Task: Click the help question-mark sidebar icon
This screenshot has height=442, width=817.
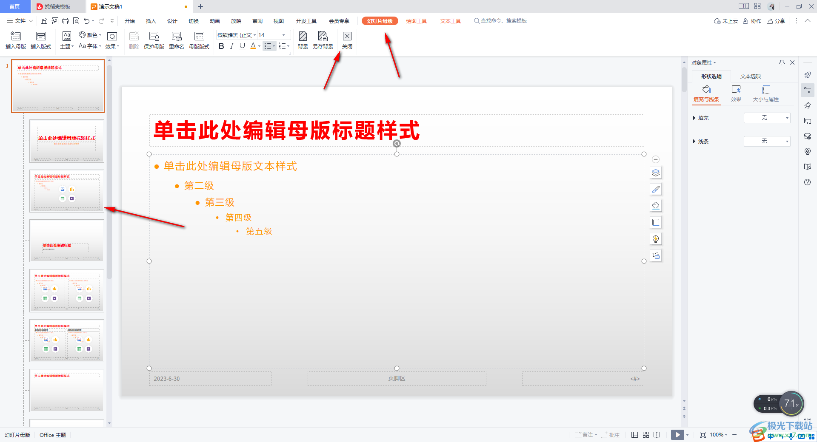Action: (x=808, y=182)
